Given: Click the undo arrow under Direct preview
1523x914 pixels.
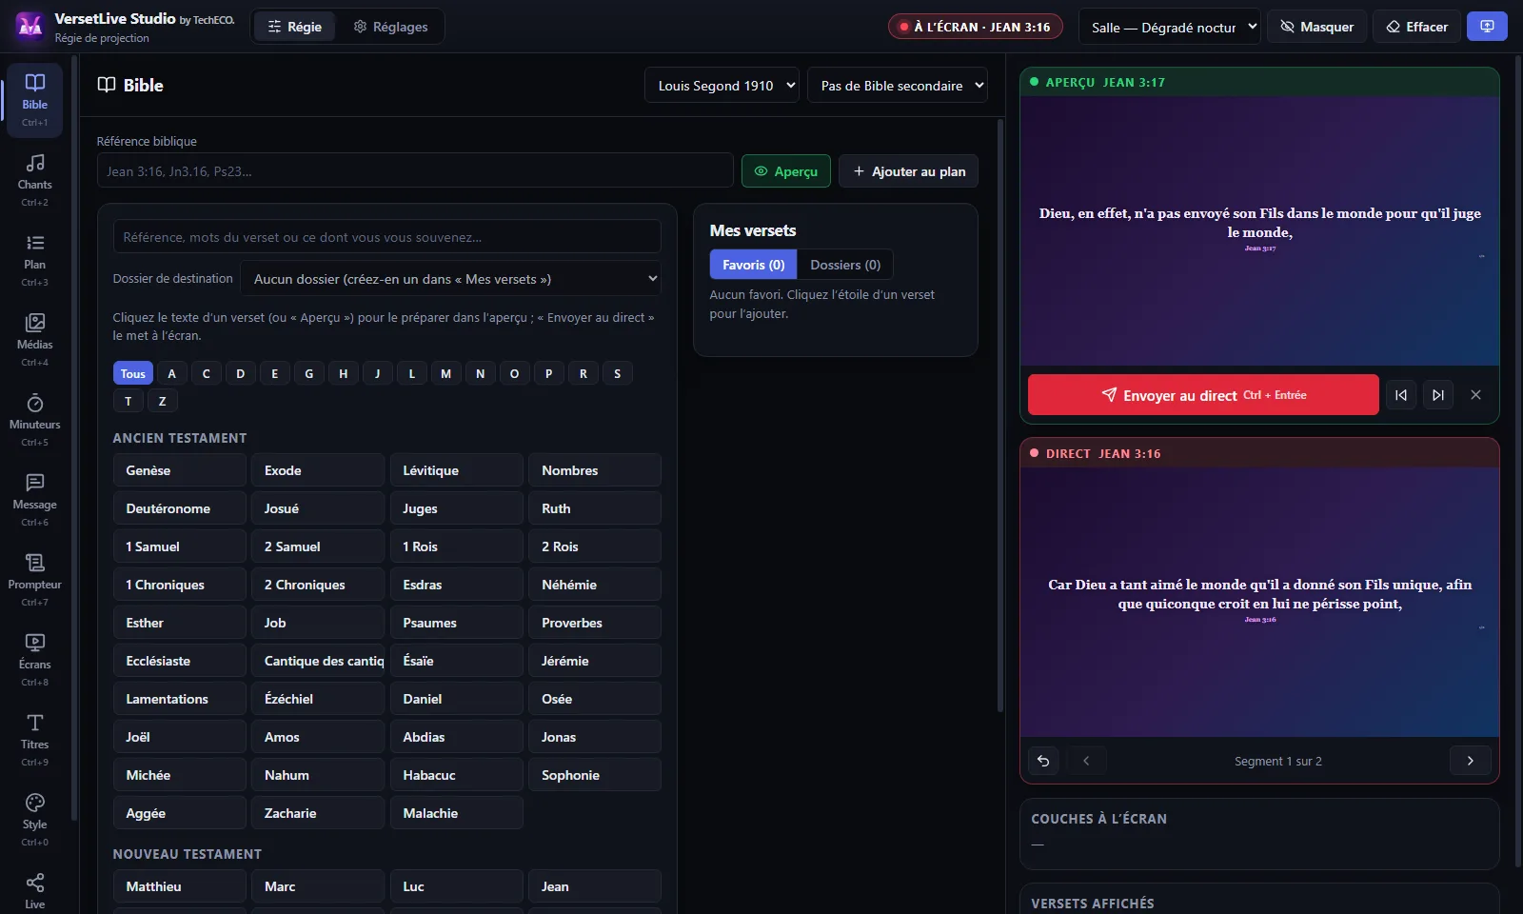Looking at the screenshot, I should pos(1043,761).
